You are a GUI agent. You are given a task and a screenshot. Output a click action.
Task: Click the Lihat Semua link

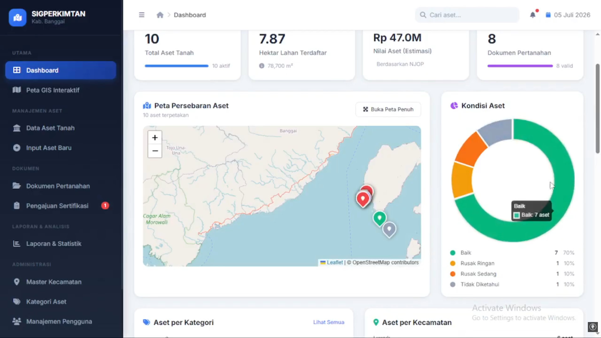(x=329, y=322)
